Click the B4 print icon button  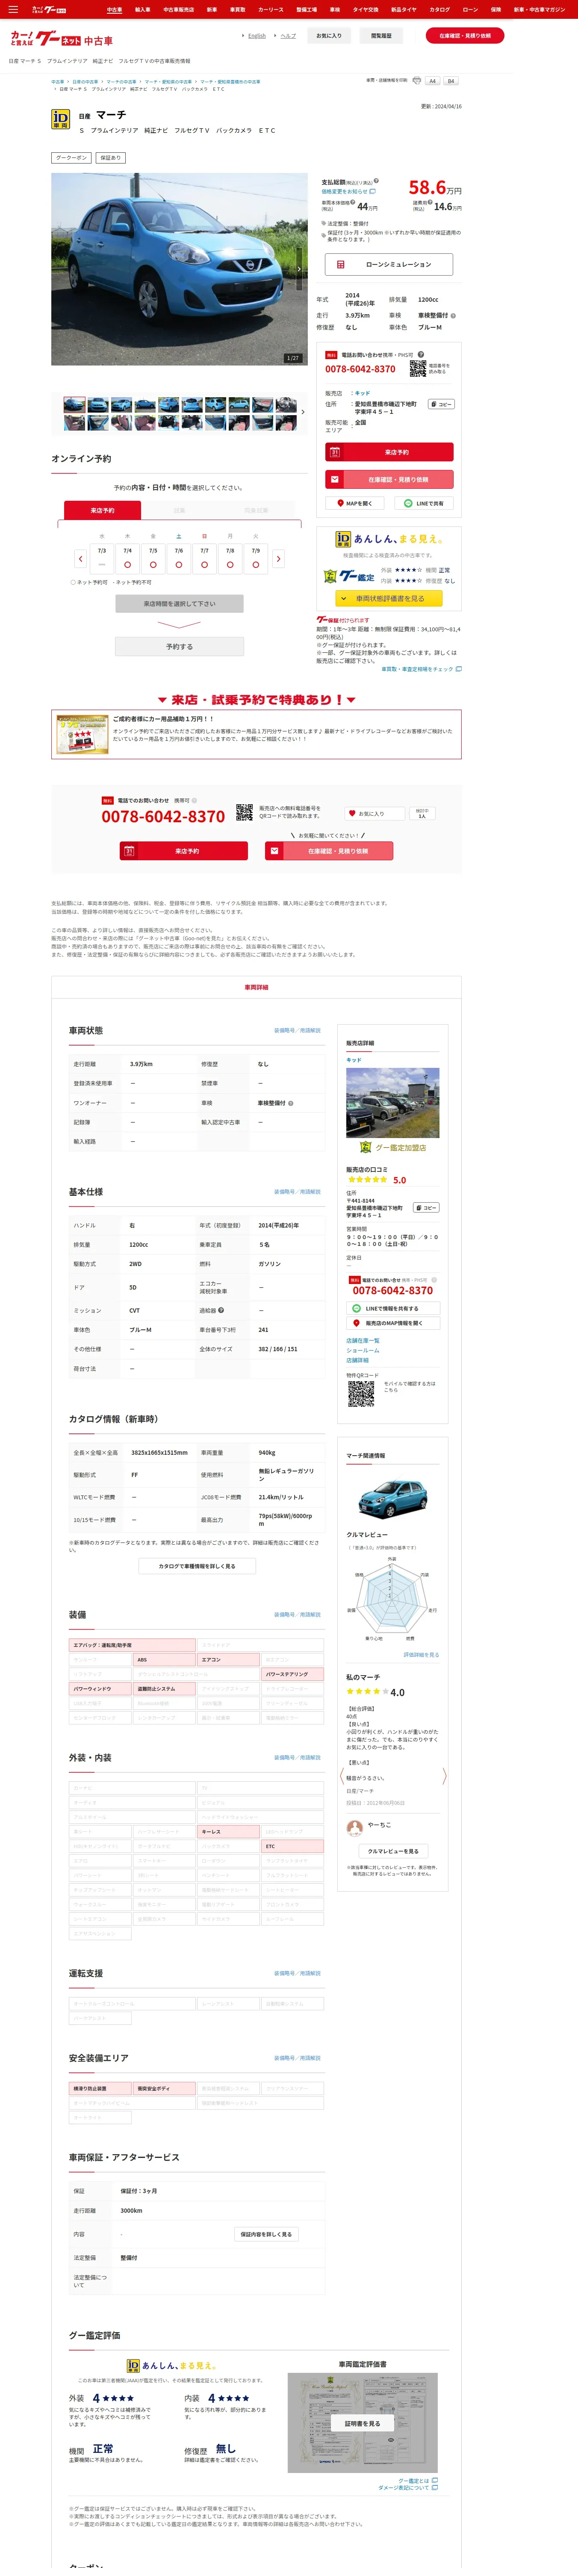(x=451, y=81)
